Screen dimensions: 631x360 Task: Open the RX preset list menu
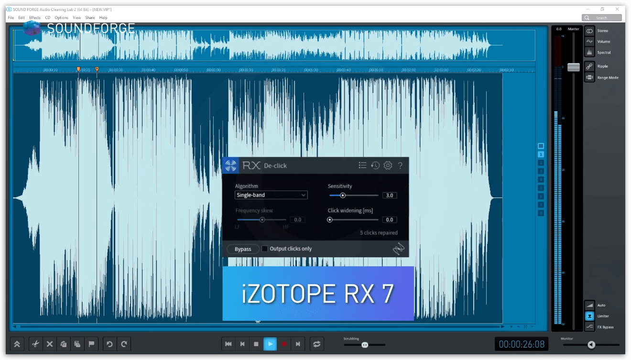362,165
